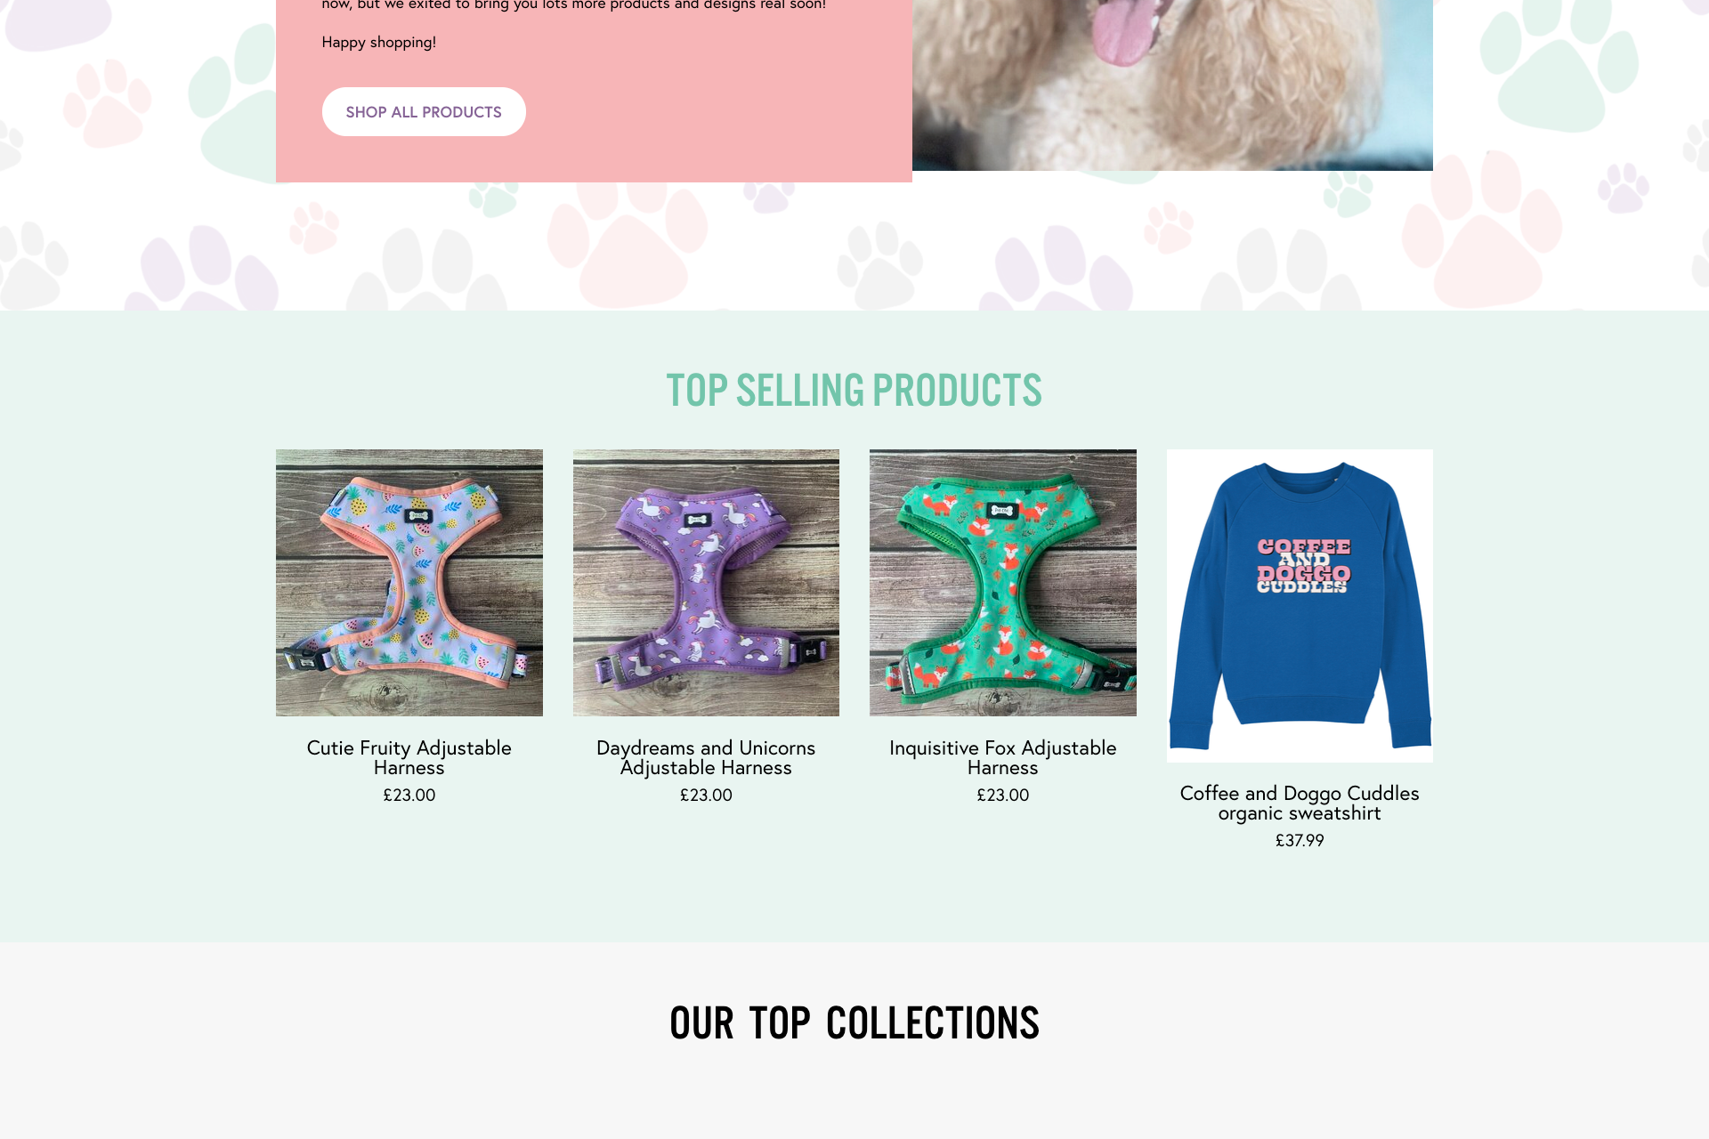The width and height of the screenshot is (1709, 1139).
Task: Click the OUR TOP COLLECTIONS heading
Action: coord(854,1023)
